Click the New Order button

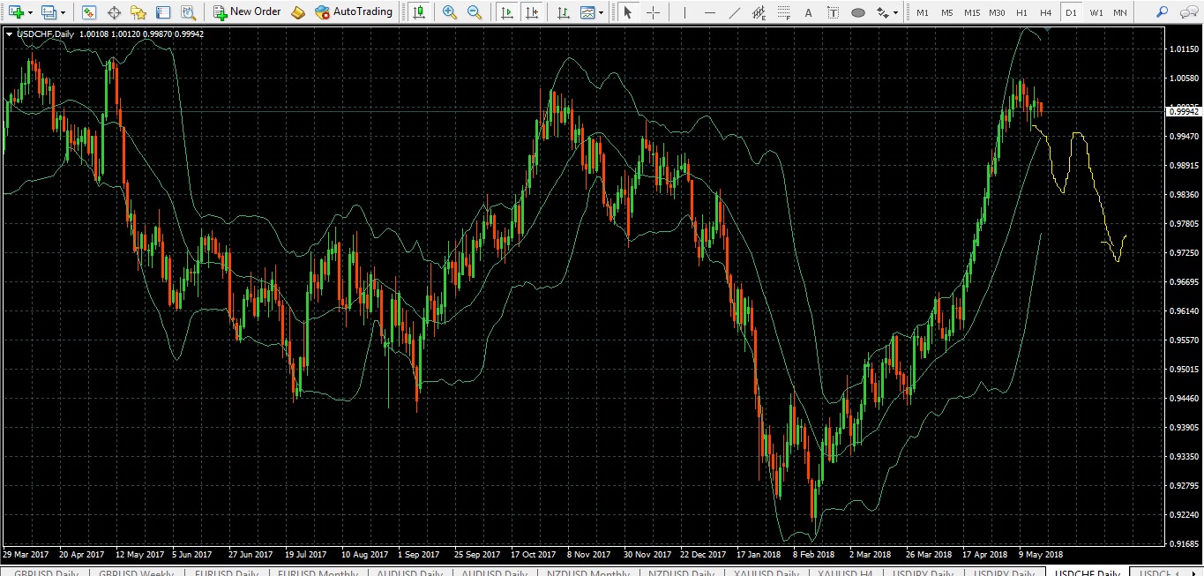pos(248,12)
